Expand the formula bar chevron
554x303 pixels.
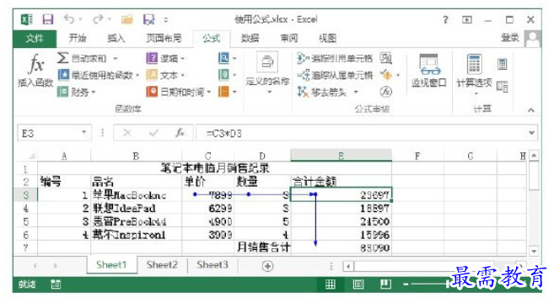(x=531, y=133)
